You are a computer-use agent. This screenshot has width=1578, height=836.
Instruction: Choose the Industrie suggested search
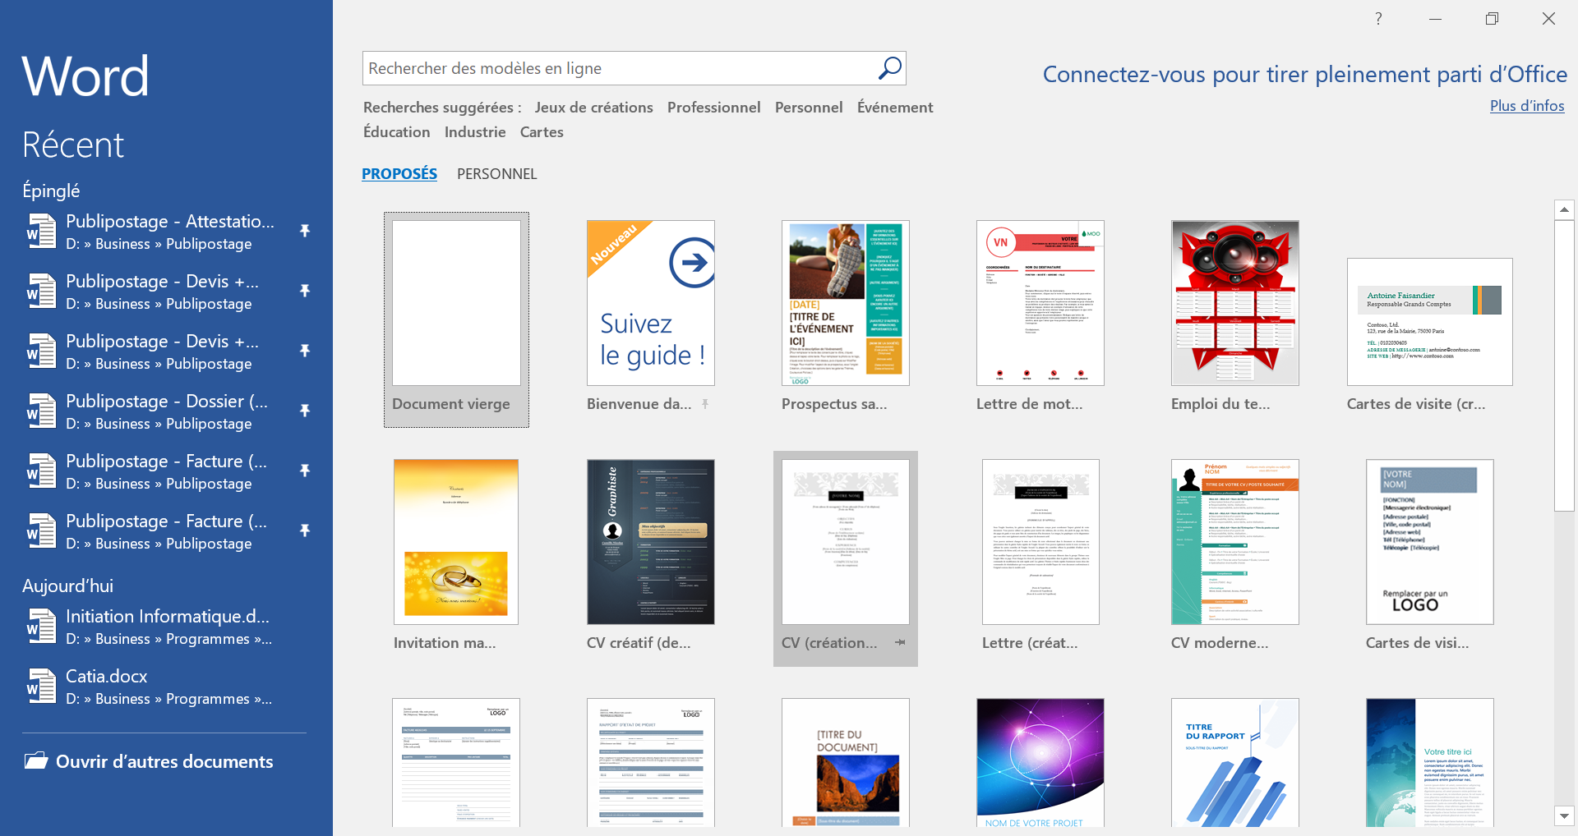coord(475,132)
